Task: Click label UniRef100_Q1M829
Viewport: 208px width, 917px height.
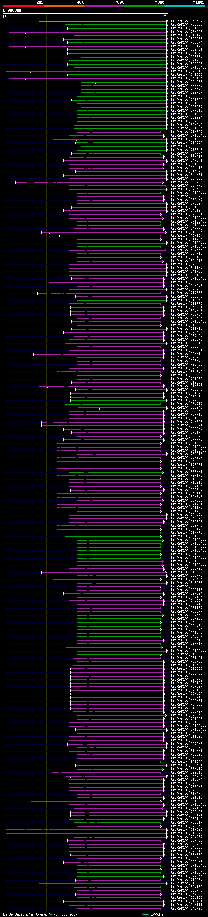Action: pos(187,132)
